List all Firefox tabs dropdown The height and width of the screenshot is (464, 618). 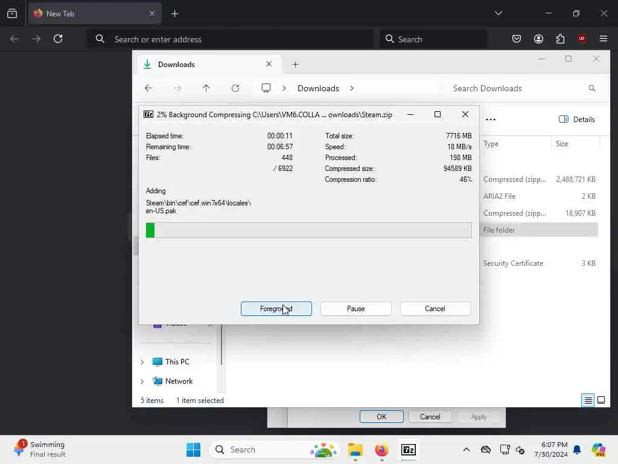(499, 13)
